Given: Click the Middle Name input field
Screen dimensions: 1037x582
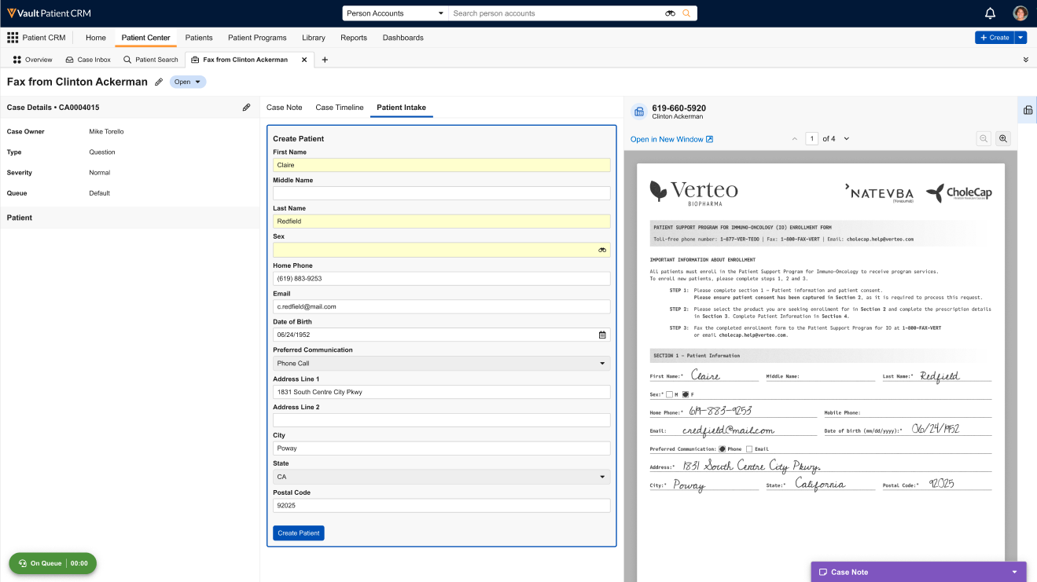Looking at the screenshot, I should 441,193.
